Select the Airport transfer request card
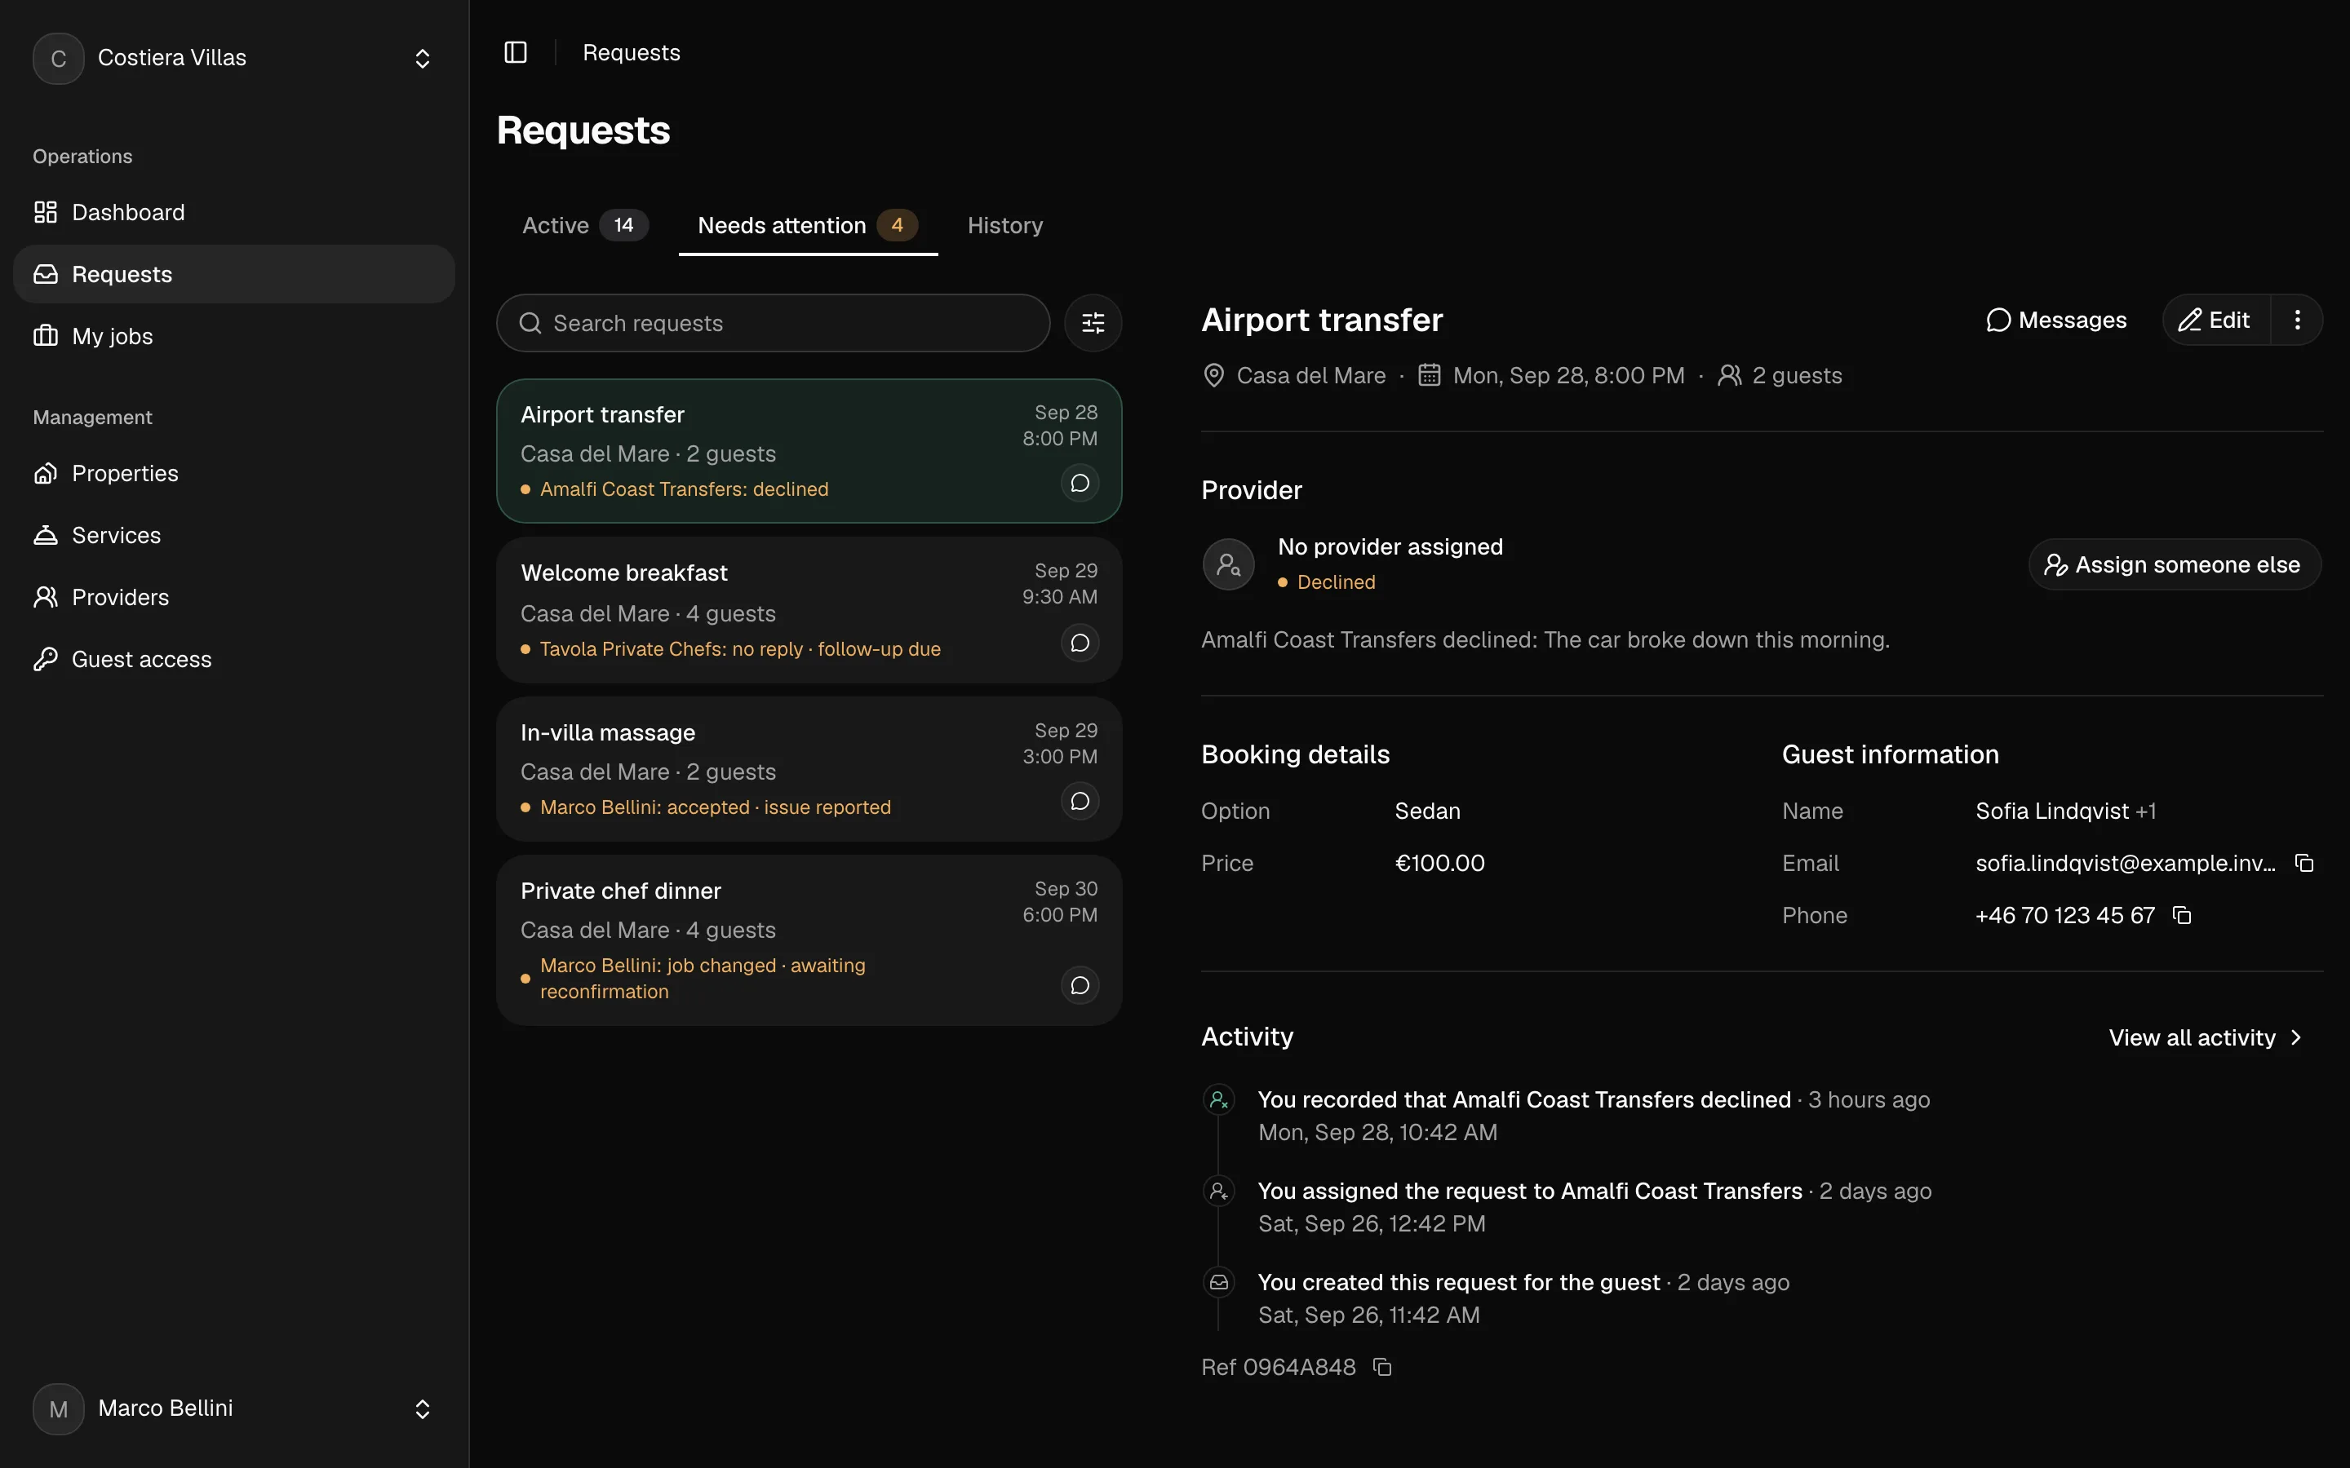 (809, 450)
